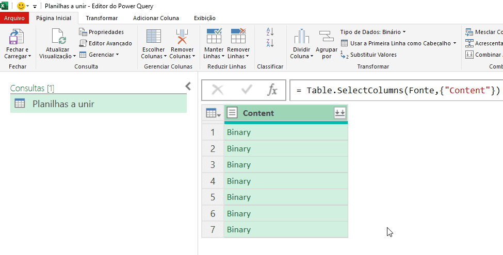This screenshot has height=255, width=503.
Task: Click the Excel icon in the title bar
Action: [x=4, y=6]
